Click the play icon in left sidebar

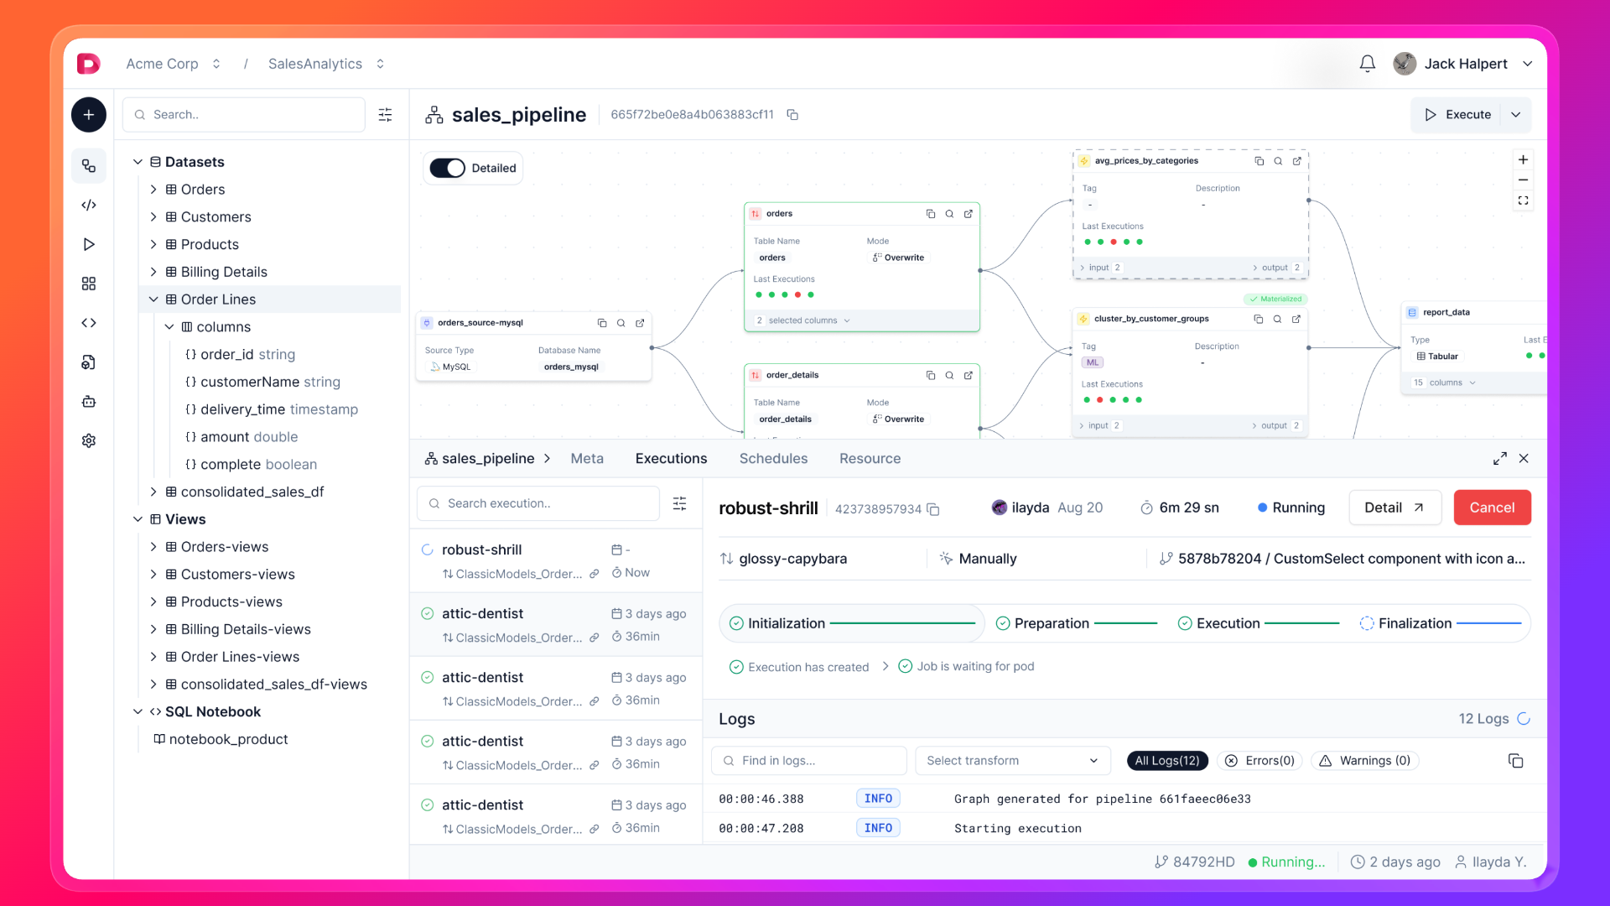click(x=89, y=244)
